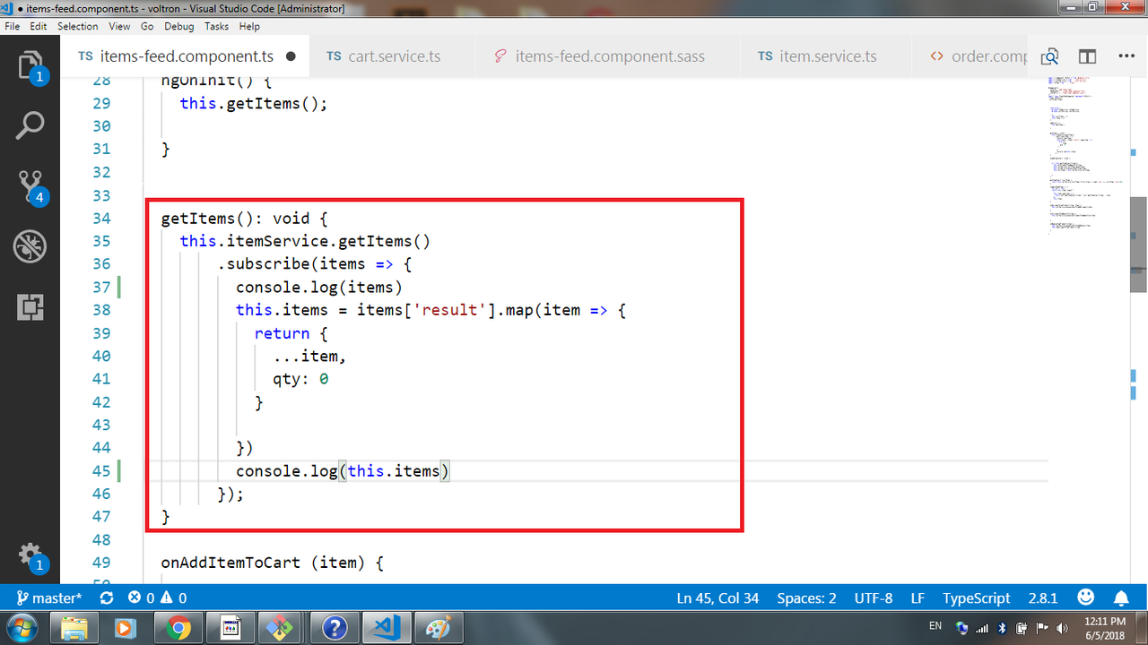Open the Edit menu

39,27
